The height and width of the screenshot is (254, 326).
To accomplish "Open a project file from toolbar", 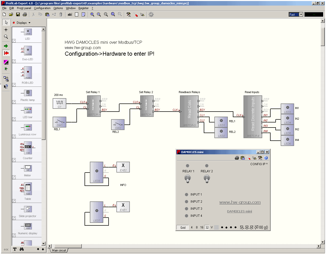I will point(11,15).
